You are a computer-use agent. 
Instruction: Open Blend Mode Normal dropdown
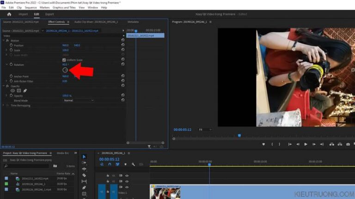(78, 100)
